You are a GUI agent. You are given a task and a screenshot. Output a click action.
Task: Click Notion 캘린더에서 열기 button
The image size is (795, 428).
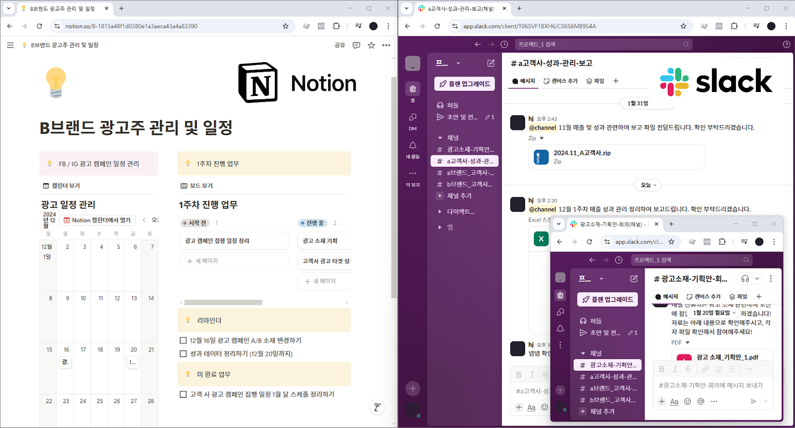97,220
